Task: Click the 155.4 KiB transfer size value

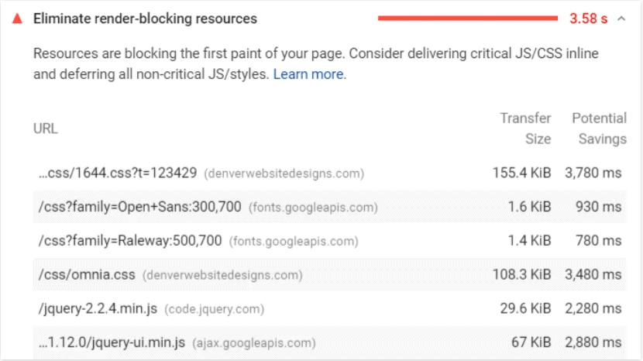Action: point(521,173)
